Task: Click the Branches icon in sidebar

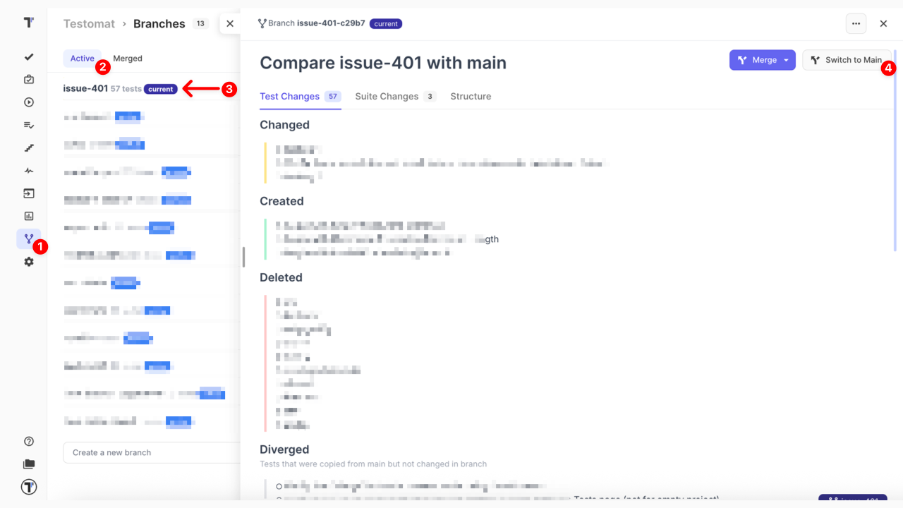Action: [29, 239]
